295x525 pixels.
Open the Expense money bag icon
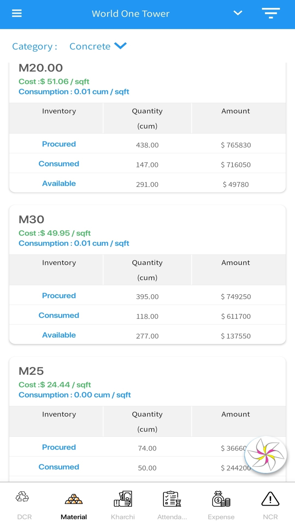tap(221, 499)
